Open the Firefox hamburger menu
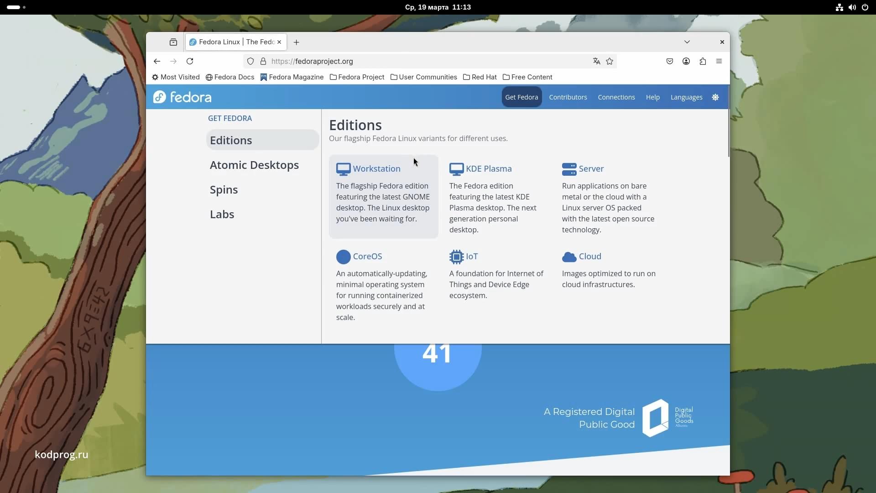The height and width of the screenshot is (493, 876). (719, 61)
